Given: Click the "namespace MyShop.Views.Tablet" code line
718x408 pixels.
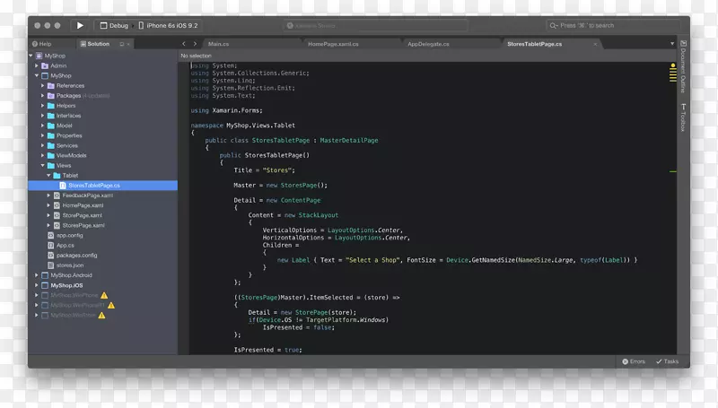Looking at the screenshot, I should click(x=242, y=126).
